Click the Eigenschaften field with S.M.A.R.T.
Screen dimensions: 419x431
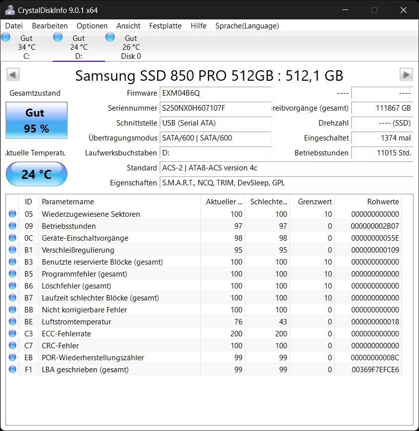(x=286, y=183)
